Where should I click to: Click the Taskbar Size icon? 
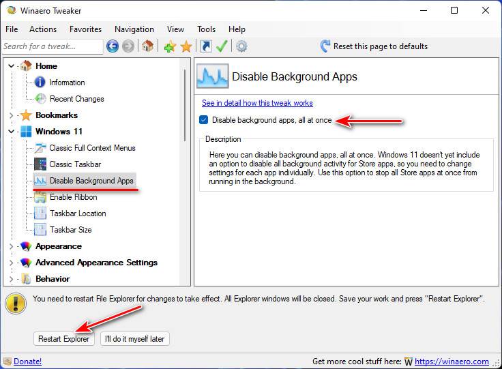tap(40, 229)
